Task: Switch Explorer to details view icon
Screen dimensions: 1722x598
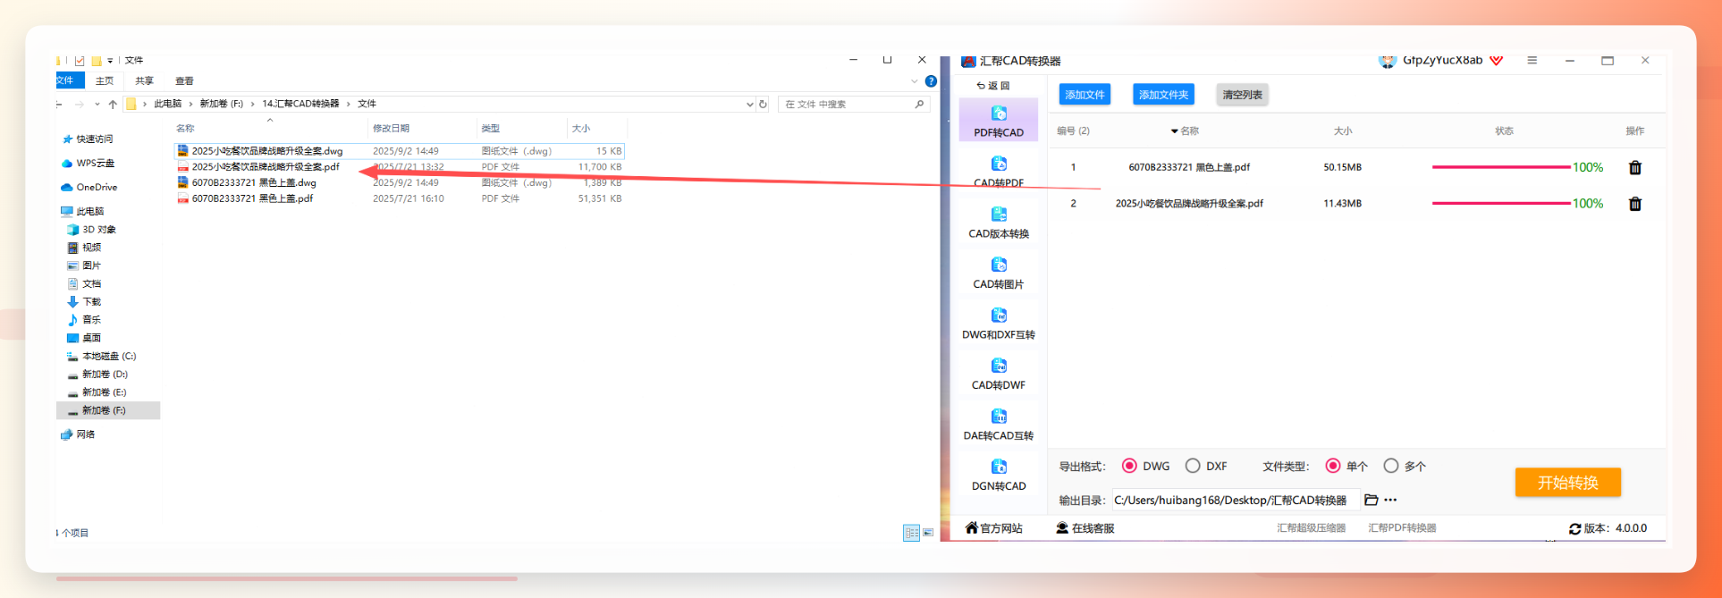Action: click(x=911, y=533)
